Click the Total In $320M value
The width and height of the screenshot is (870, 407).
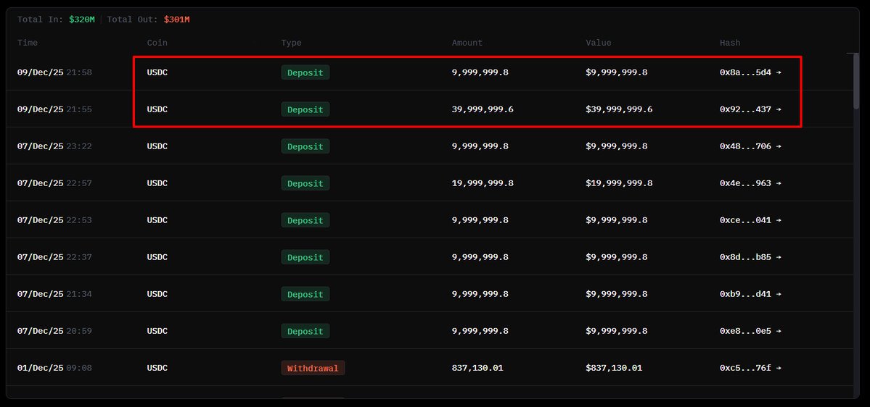pyautogui.click(x=82, y=20)
